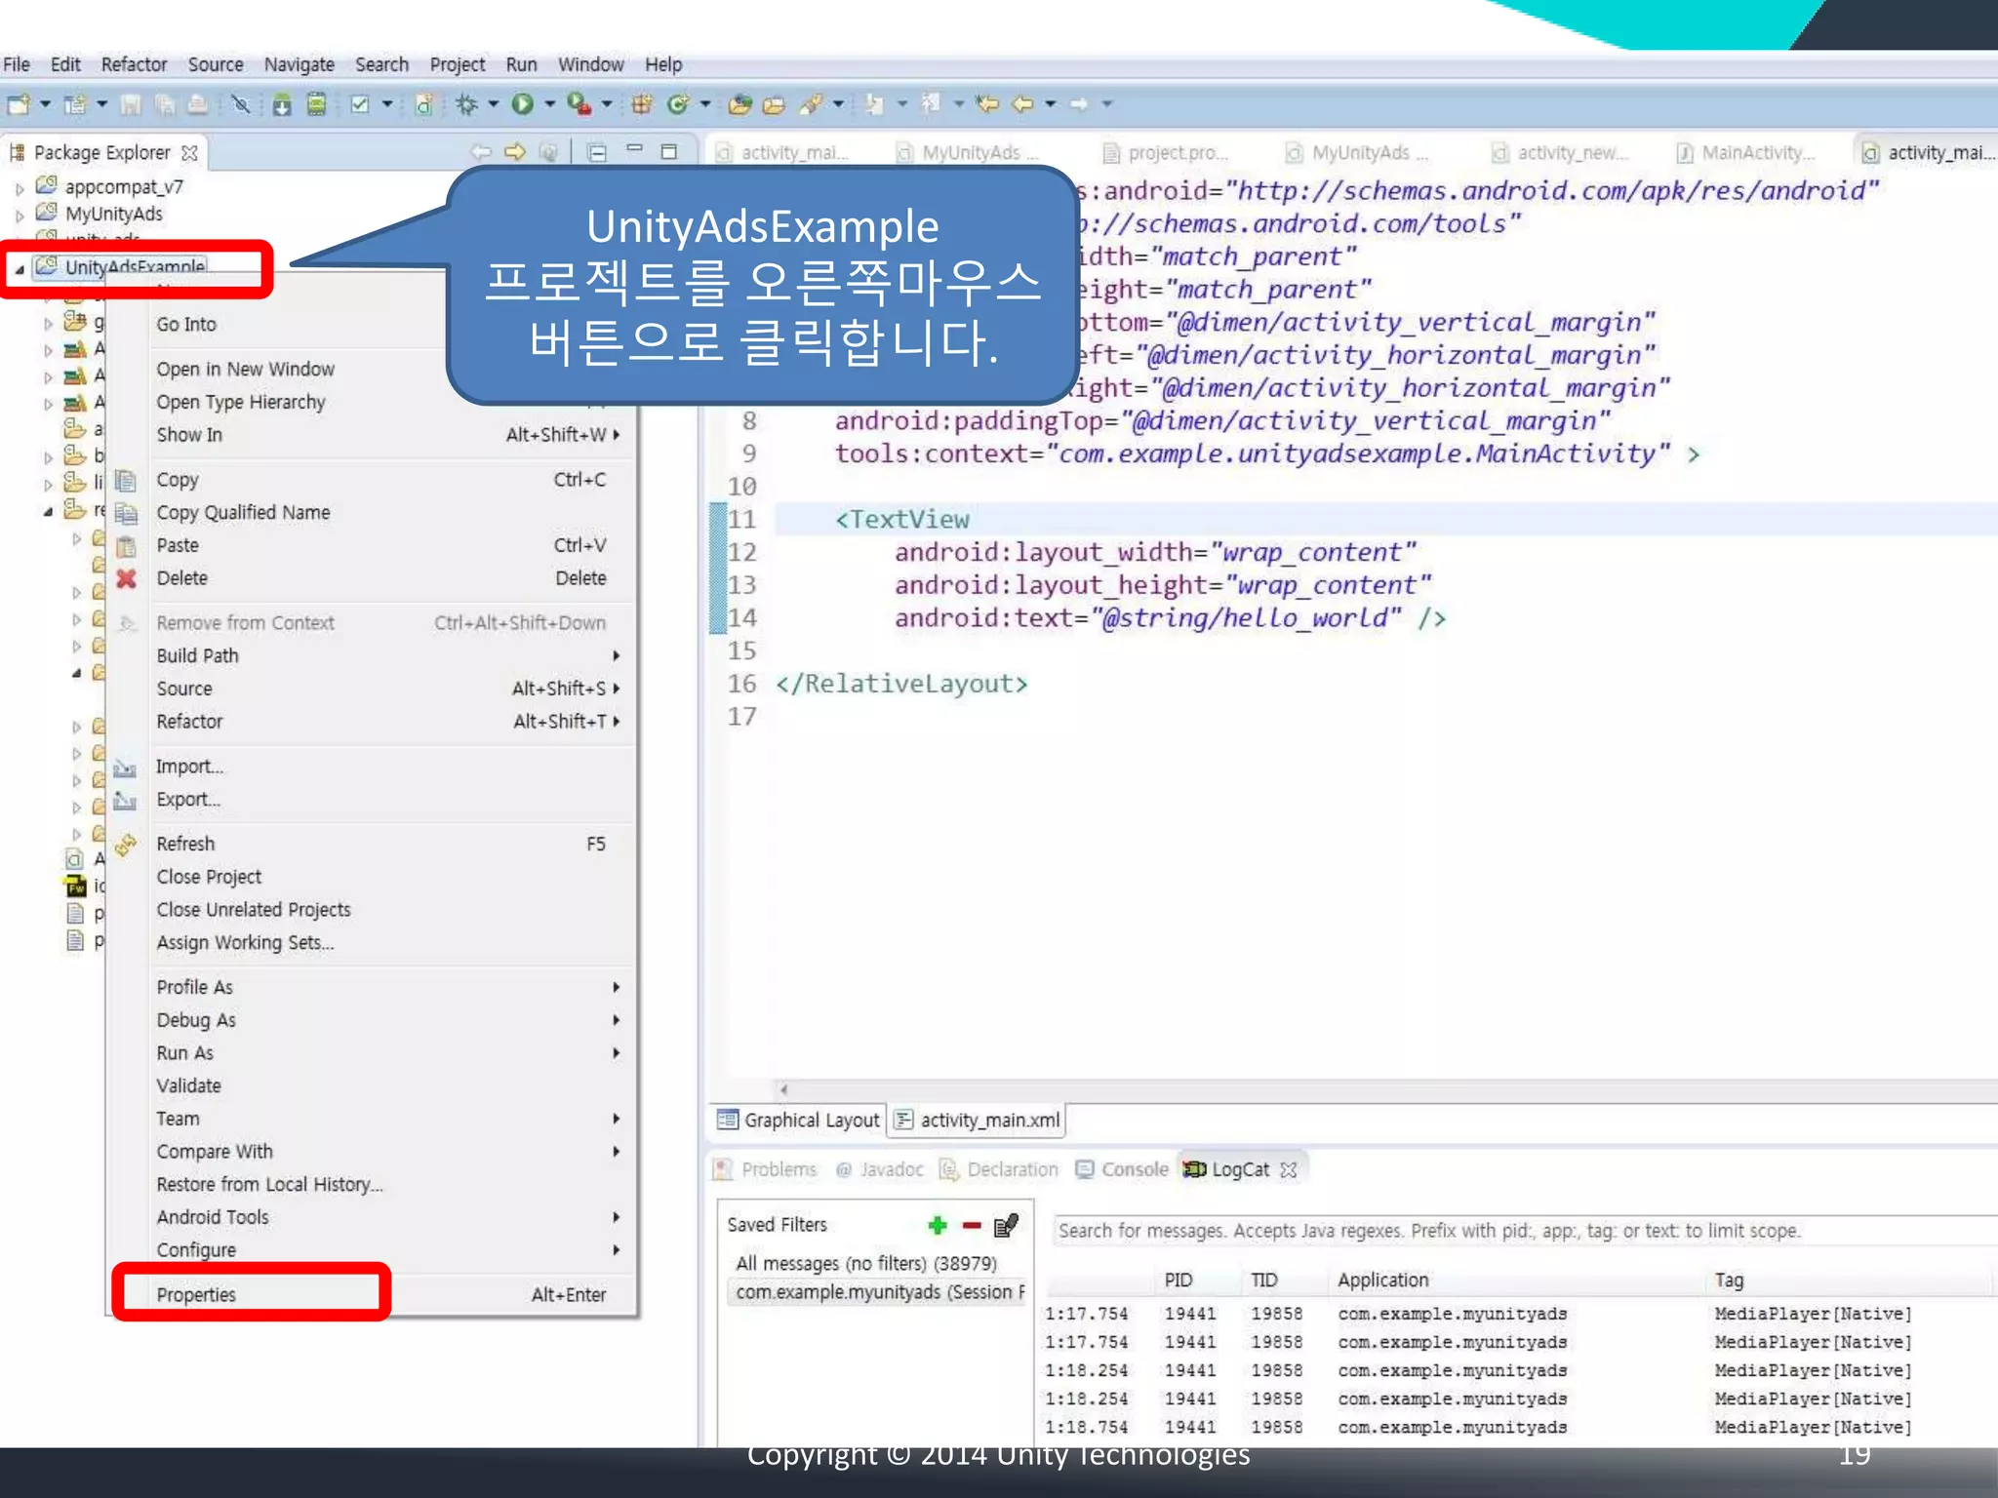Click the Search flashlight toolbar icon

(810, 103)
